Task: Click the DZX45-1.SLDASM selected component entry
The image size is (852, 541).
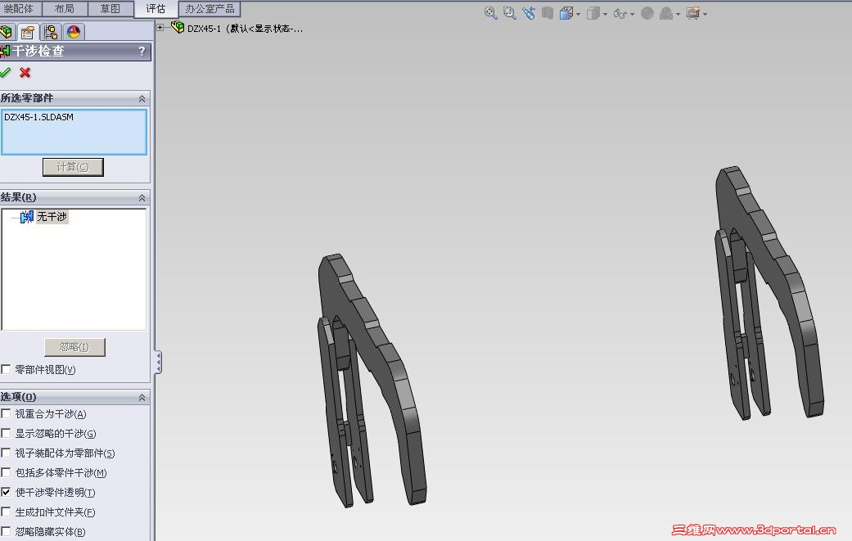Action: pos(38,117)
